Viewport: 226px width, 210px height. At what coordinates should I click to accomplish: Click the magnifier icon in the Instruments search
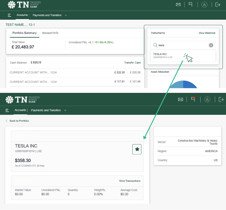pyautogui.click(x=155, y=45)
